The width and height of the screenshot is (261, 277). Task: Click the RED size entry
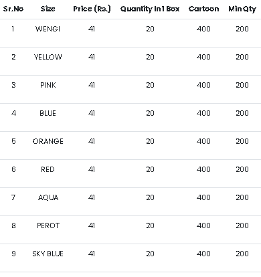tap(48, 169)
